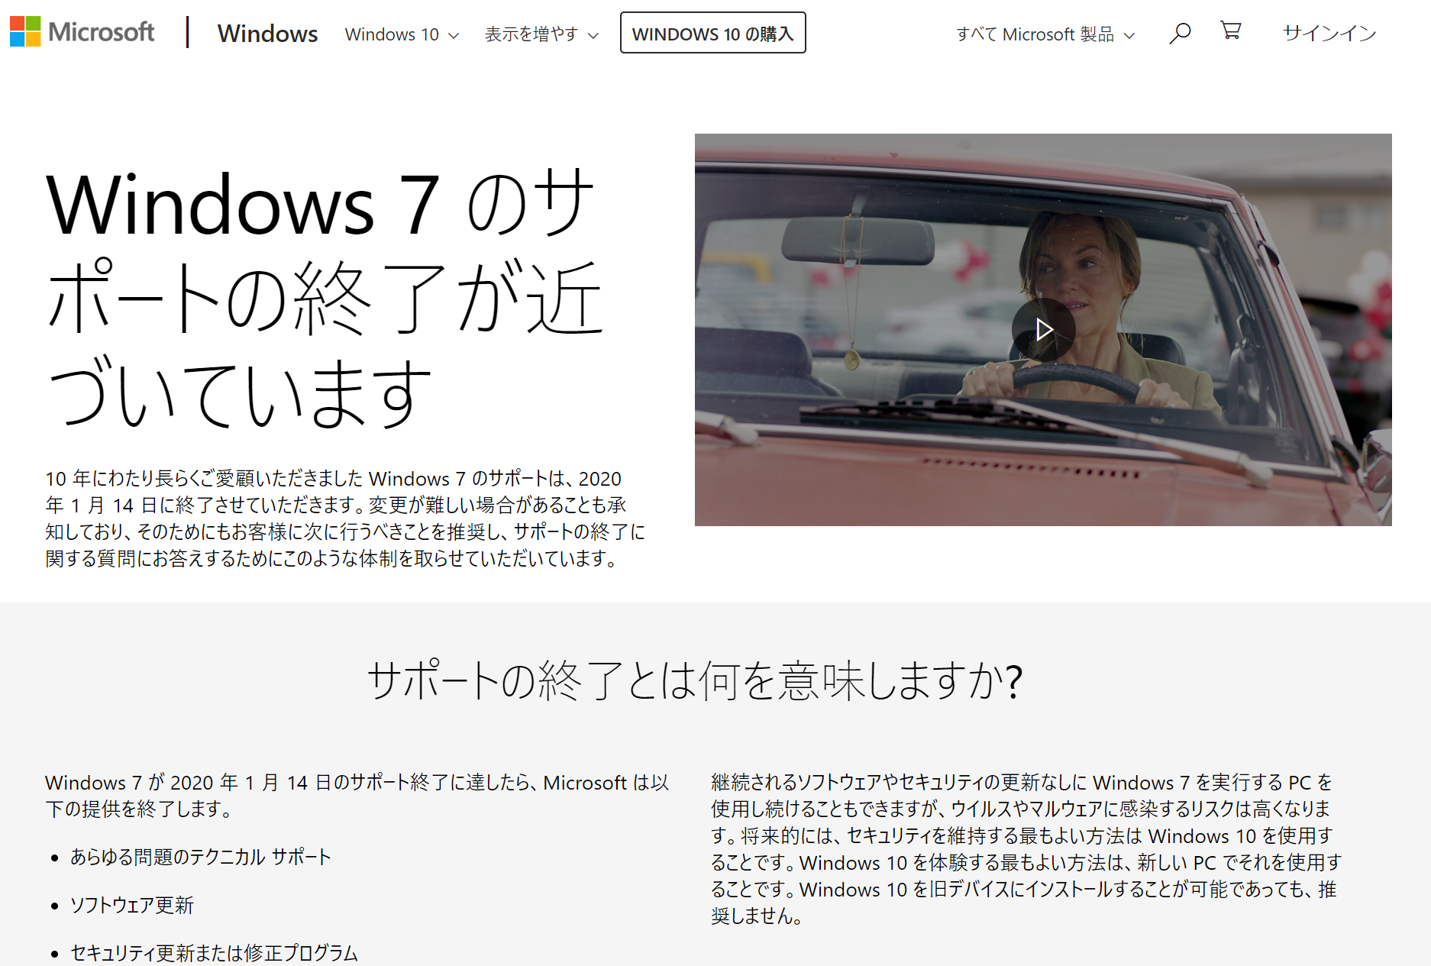Viewport: 1431px width, 966px height.
Task: Click bullet セキュリティ更新または修正プログラム
Action: [214, 952]
